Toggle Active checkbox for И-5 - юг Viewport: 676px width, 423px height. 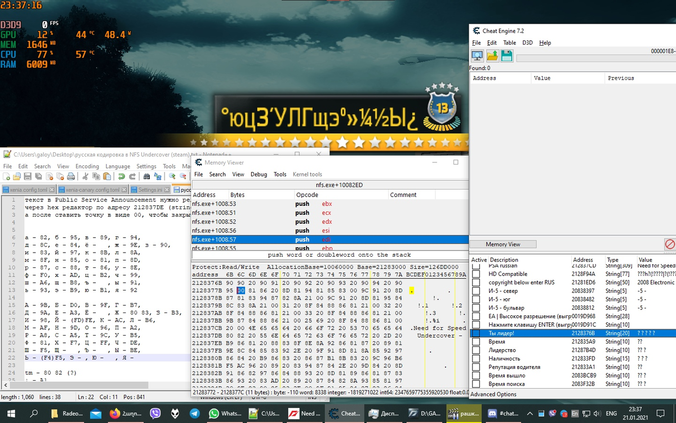coord(476,299)
